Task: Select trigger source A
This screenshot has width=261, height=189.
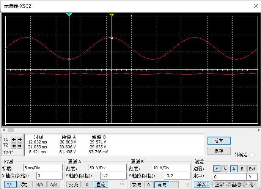Action: click(234, 169)
